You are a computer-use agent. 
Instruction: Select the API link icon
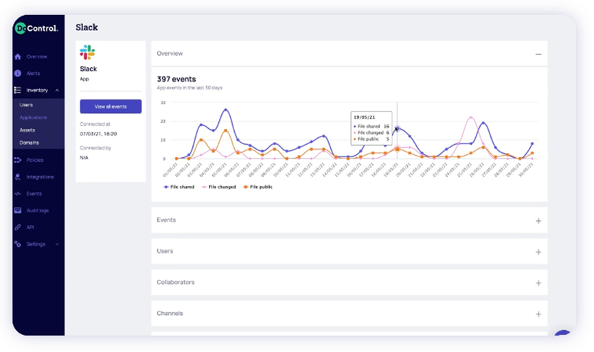click(18, 227)
